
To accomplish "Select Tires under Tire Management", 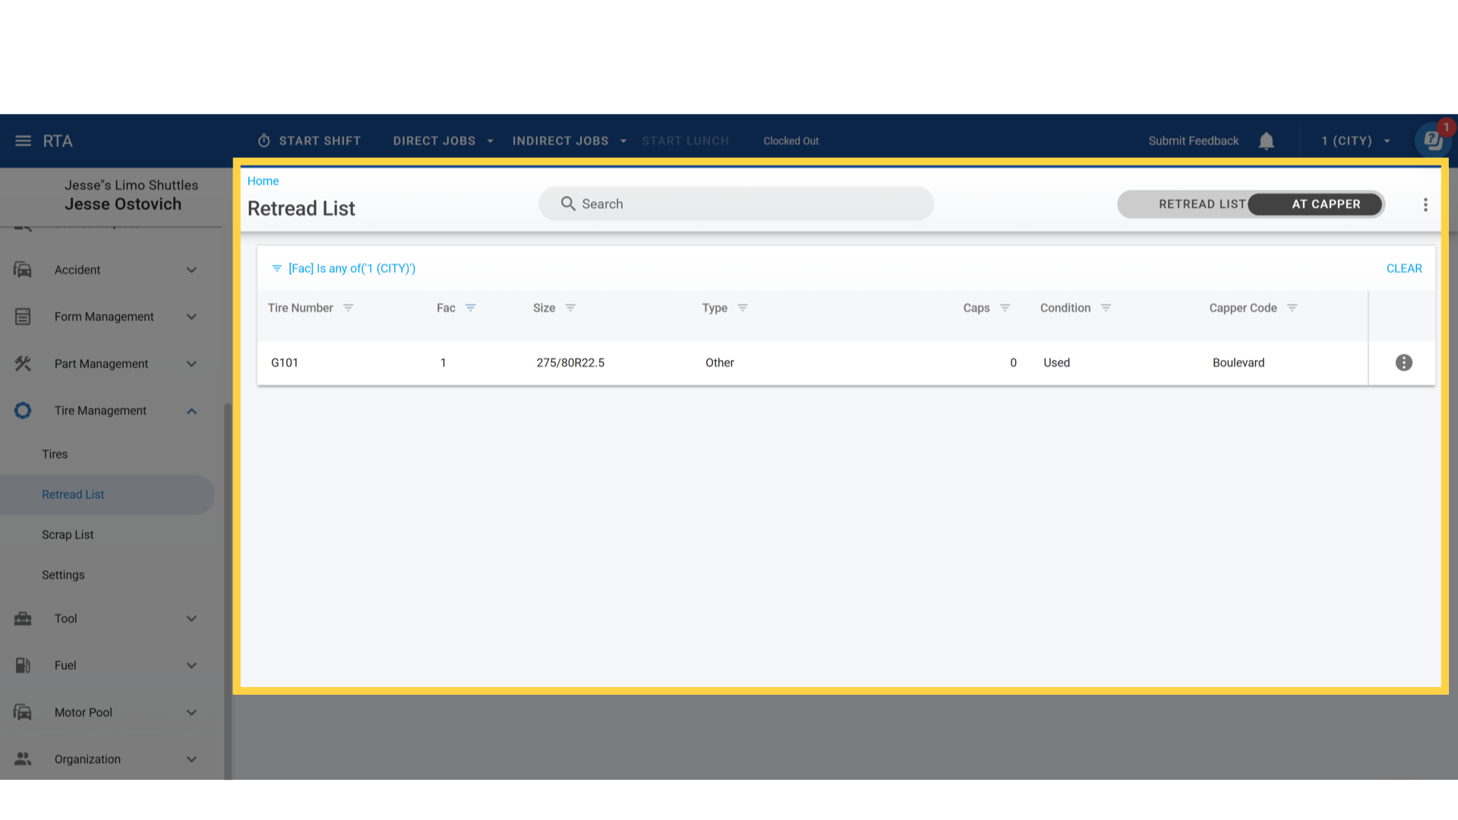I will pos(55,454).
